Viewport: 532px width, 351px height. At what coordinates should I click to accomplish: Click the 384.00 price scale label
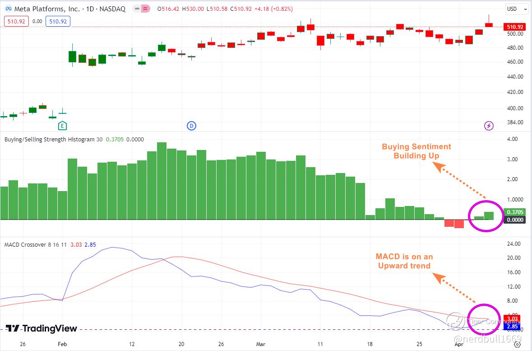(515, 122)
